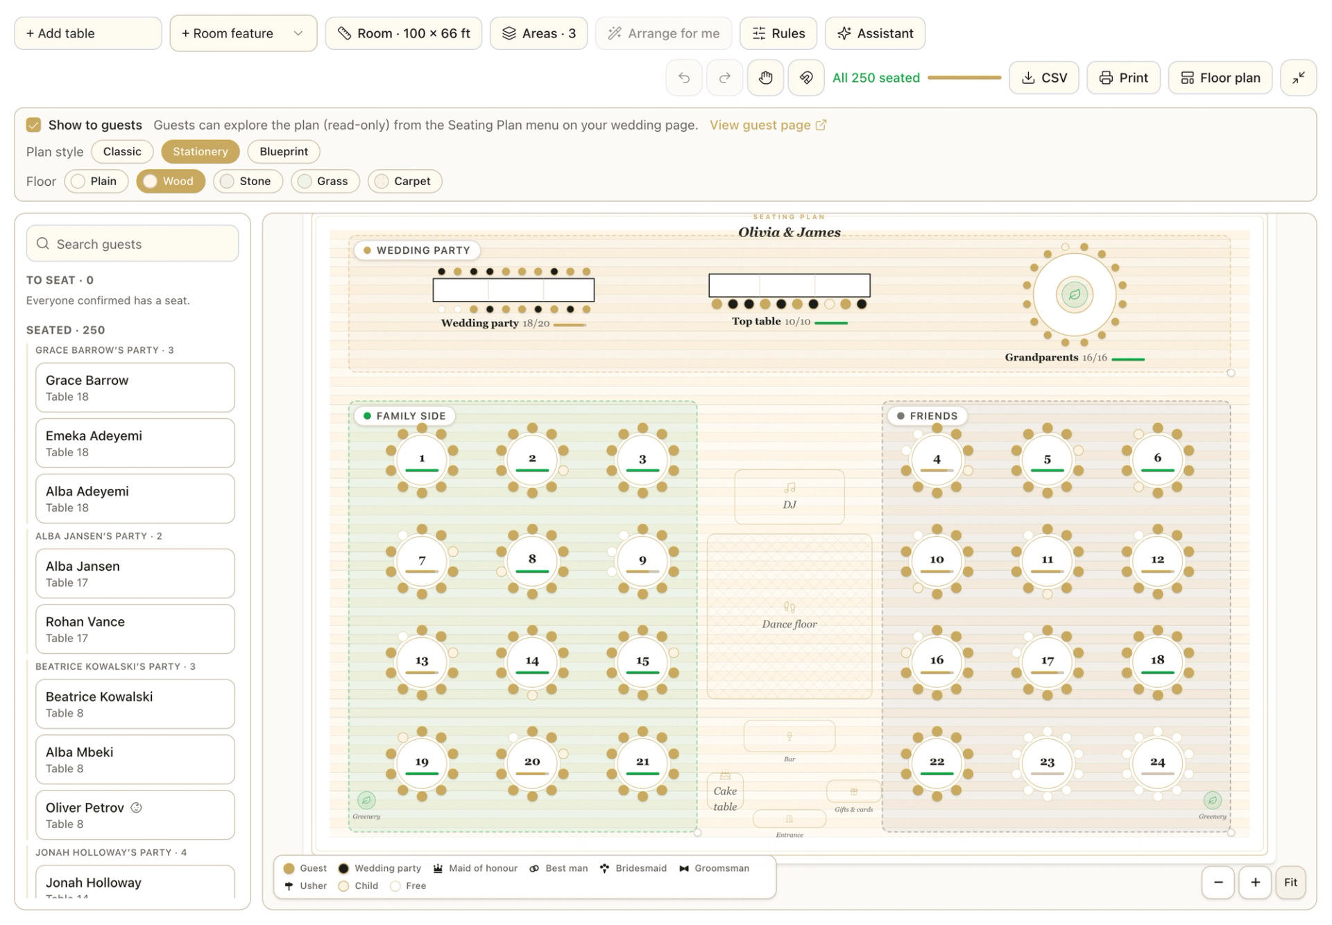1332x925 pixels.
Task: Open View guest page link
Action: 767,125
